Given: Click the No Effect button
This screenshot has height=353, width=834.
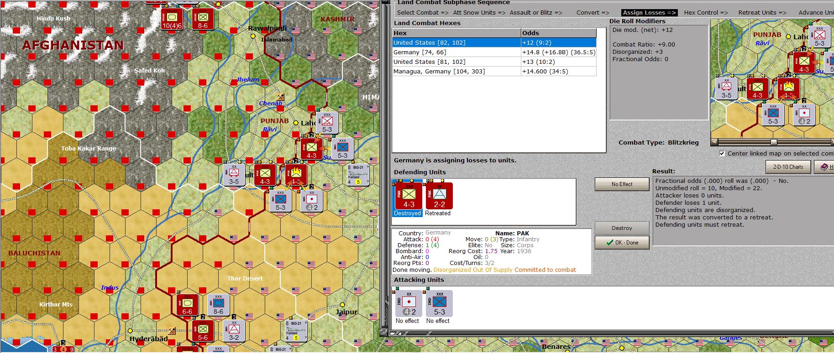Looking at the screenshot, I should pyautogui.click(x=622, y=184).
